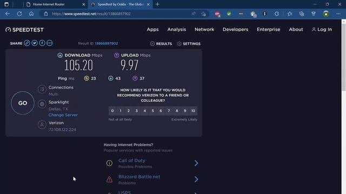346x194 pixels.
Task: Open browser profile avatar
Action: (326, 14)
